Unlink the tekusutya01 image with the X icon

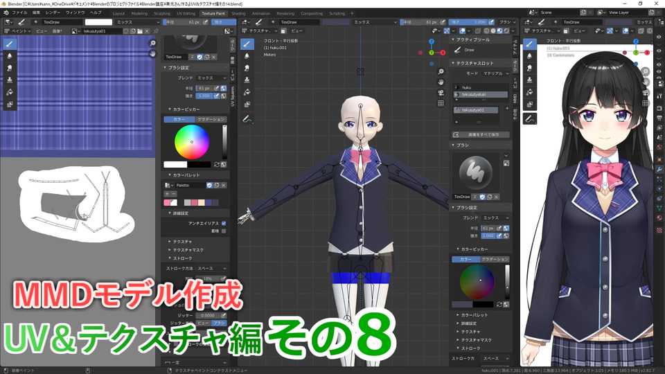coord(147,31)
